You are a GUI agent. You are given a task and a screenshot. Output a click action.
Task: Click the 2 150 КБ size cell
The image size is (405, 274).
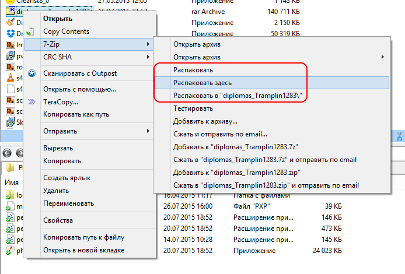[x=287, y=23]
